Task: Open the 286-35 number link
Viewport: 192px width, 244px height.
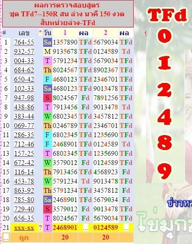Action: point(24,135)
